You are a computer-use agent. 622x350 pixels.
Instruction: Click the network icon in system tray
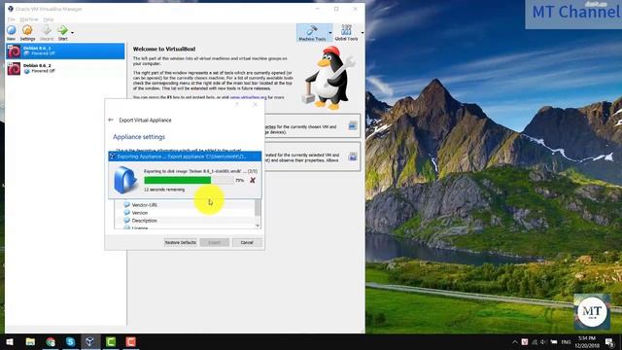[x=535, y=341]
